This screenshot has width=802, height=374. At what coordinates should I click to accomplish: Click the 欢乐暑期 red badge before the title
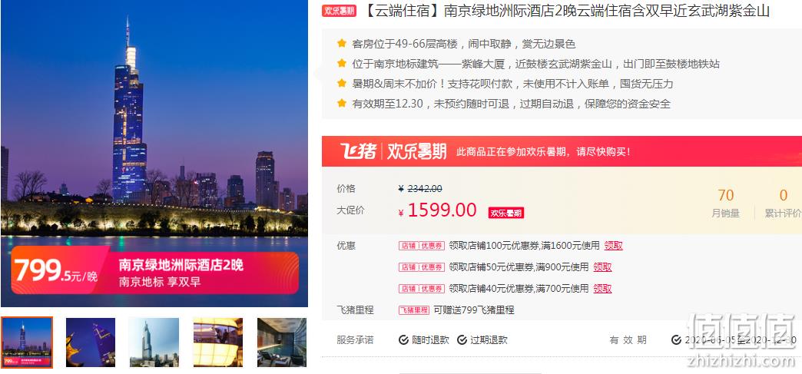pos(339,12)
